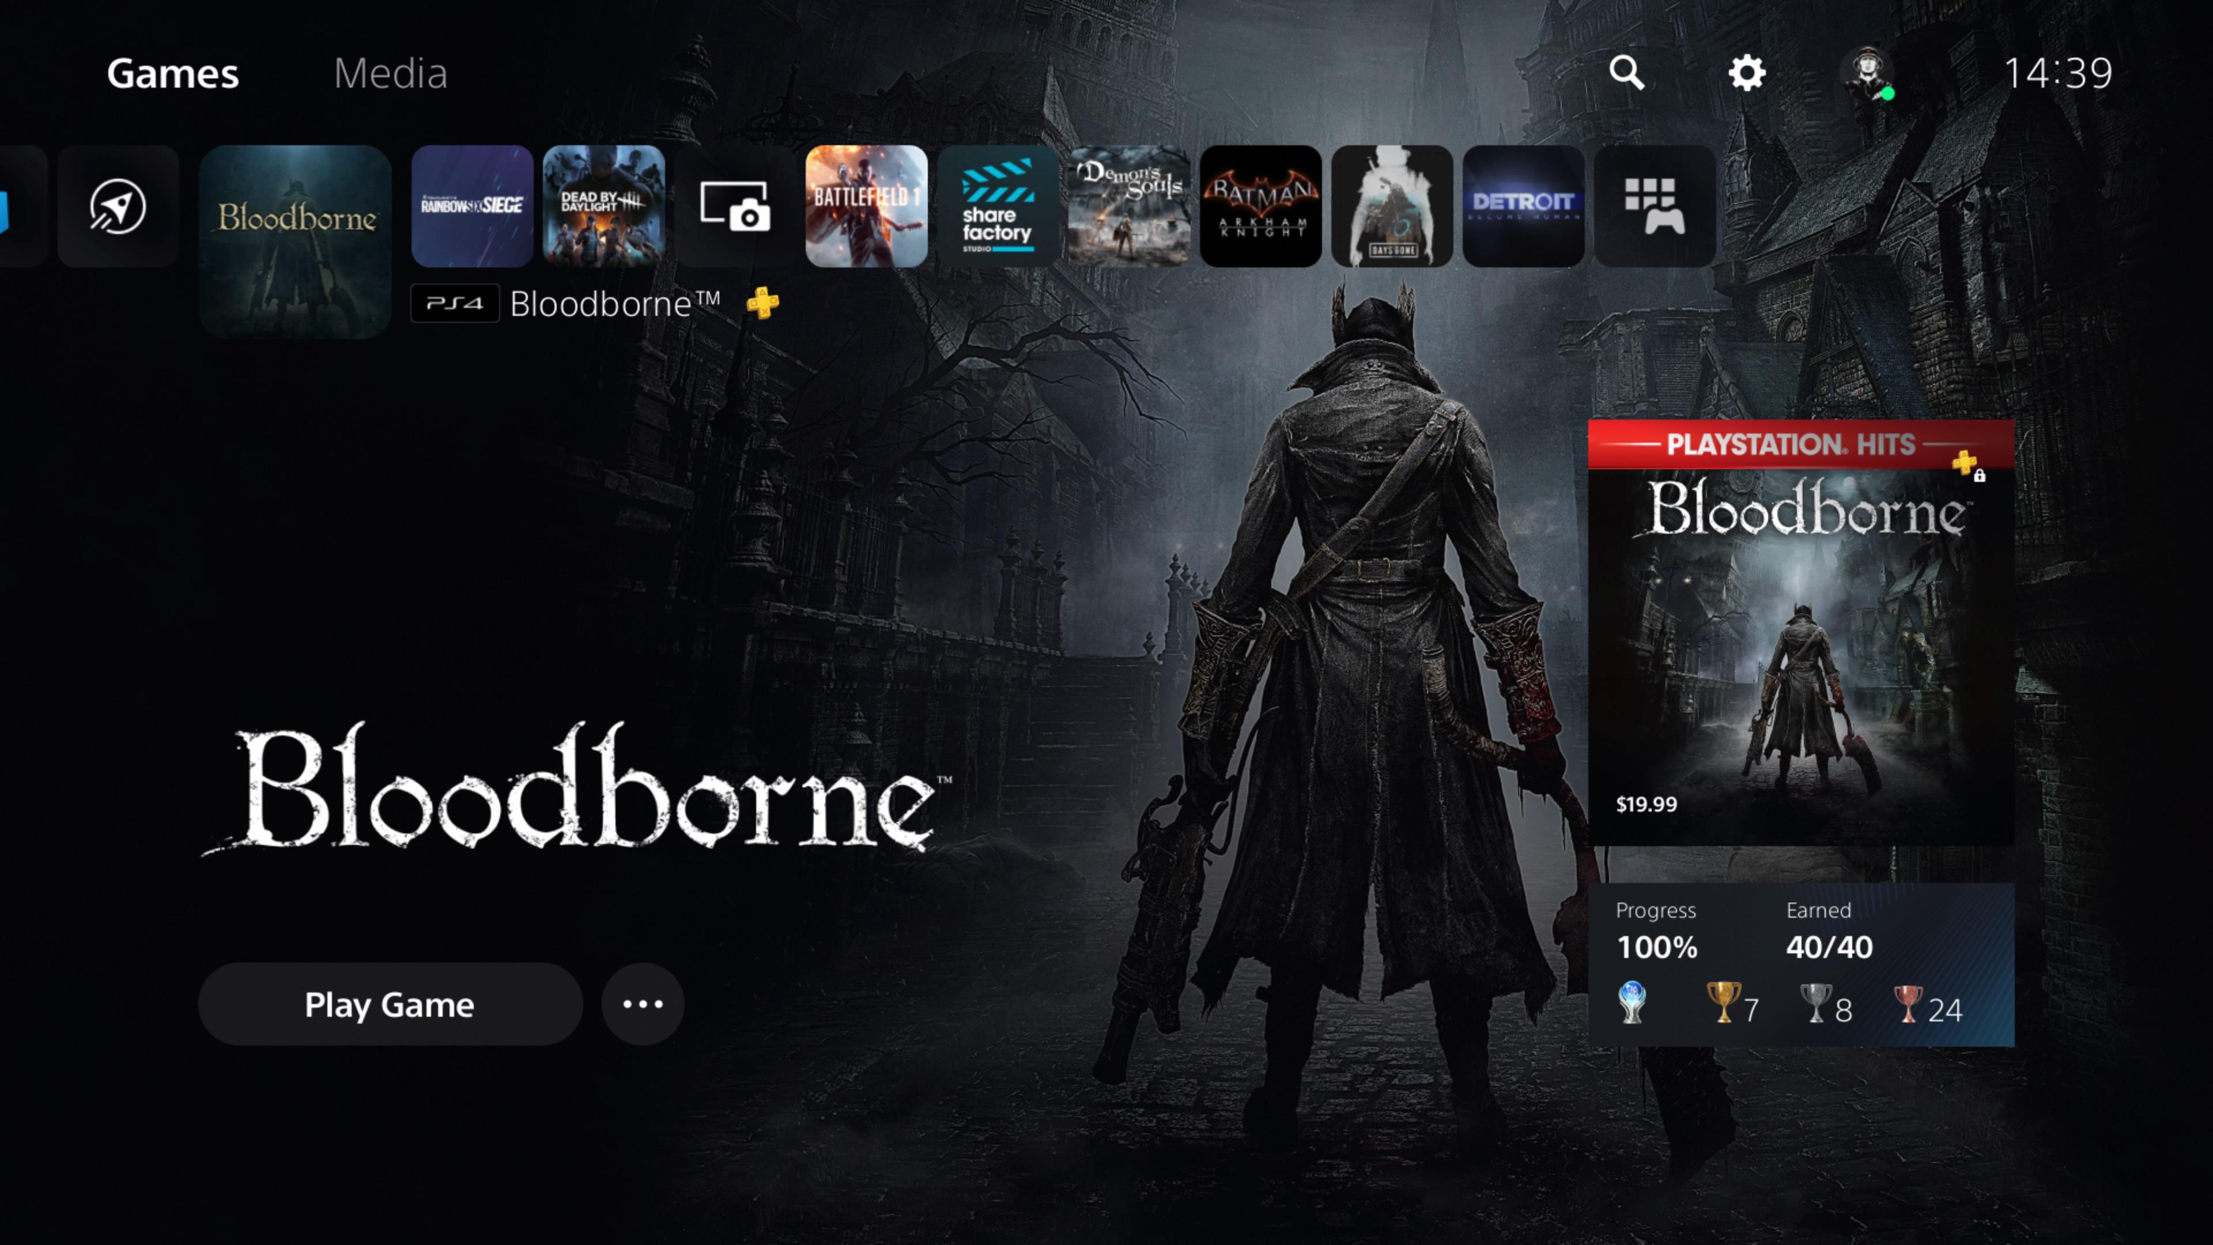Select the Games tab
2213x1245 pixels.
173,73
